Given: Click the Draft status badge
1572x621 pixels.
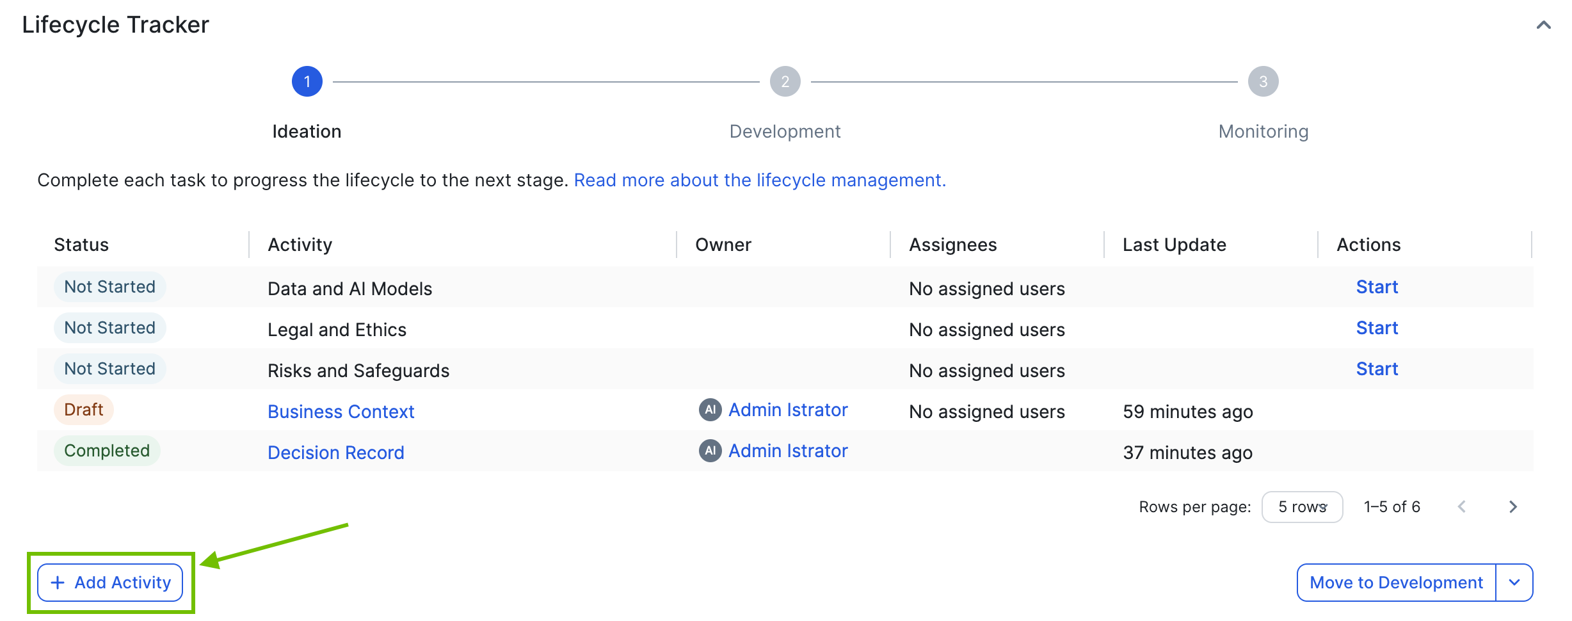Looking at the screenshot, I should (x=84, y=410).
